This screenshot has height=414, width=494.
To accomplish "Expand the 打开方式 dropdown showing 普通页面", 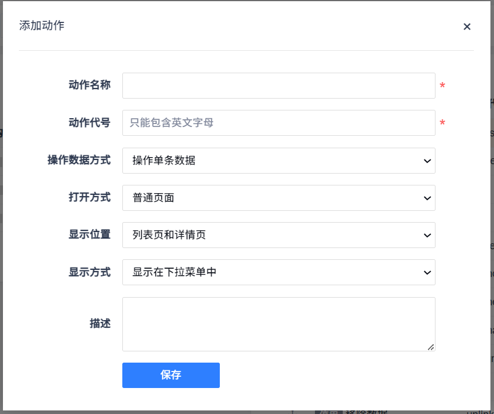I will point(278,198).
